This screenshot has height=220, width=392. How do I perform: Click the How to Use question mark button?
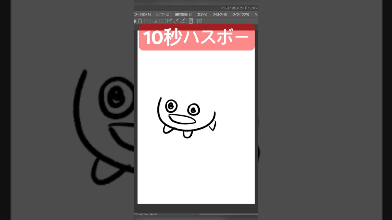pos(199,21)
